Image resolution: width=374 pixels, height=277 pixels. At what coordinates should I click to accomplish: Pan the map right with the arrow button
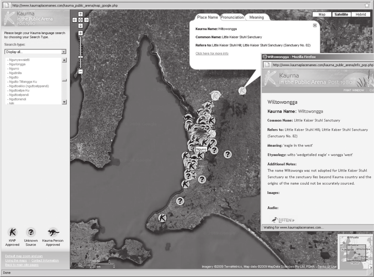pyautogui.click(x=86, y=20)
